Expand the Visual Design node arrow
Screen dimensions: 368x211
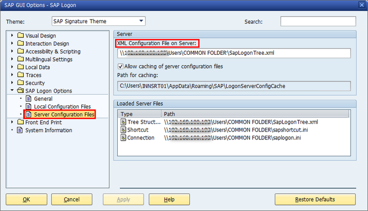pyautogui.click(x=12, y=35)
